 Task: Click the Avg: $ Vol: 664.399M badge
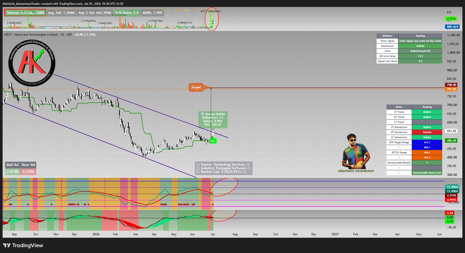click(x=95, y=12)
